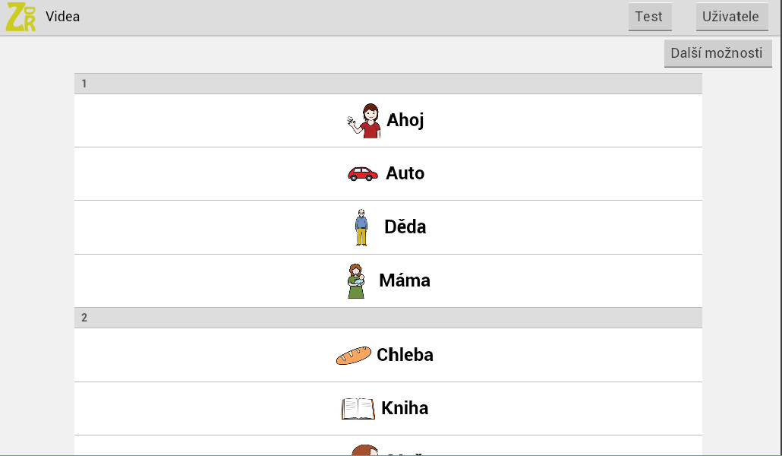Select the Auto word label

pos(405,173)
